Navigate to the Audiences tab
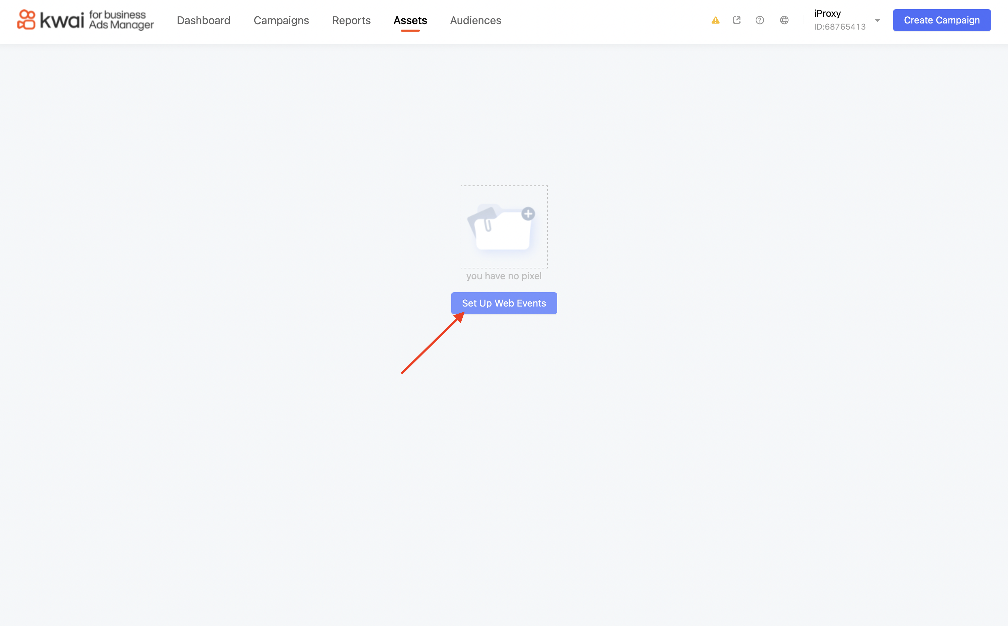The image size is (1008, 626). click(x=475, y=20)
